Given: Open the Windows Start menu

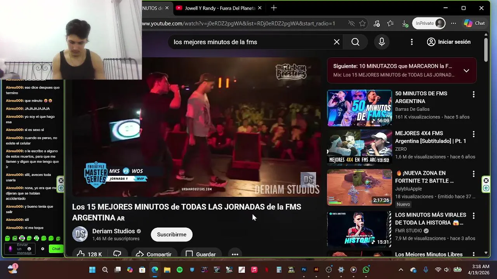Looking at the screenshot, I should point(92,270).
